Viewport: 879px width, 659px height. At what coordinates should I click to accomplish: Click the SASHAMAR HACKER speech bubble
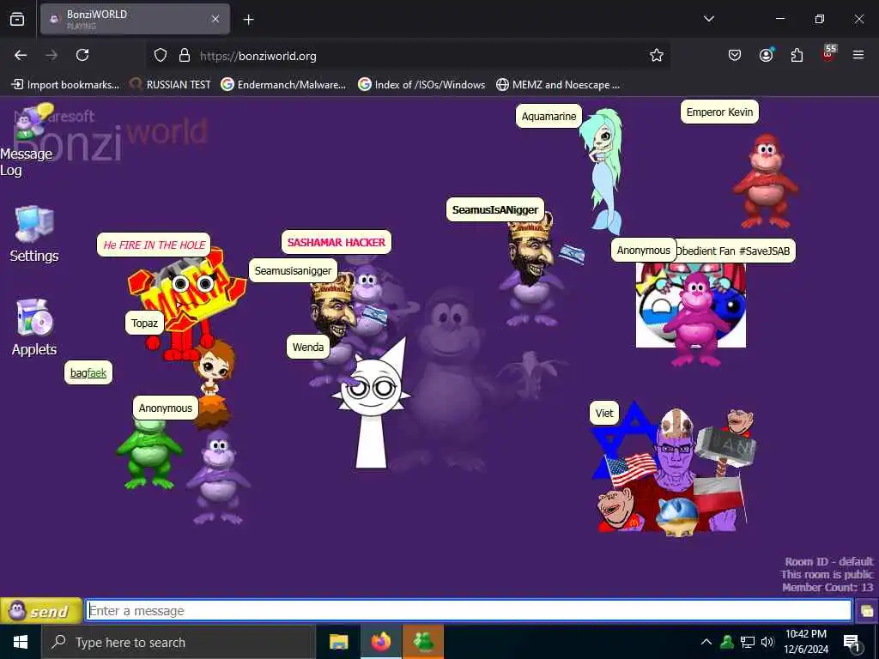click(x=336, y=242)
